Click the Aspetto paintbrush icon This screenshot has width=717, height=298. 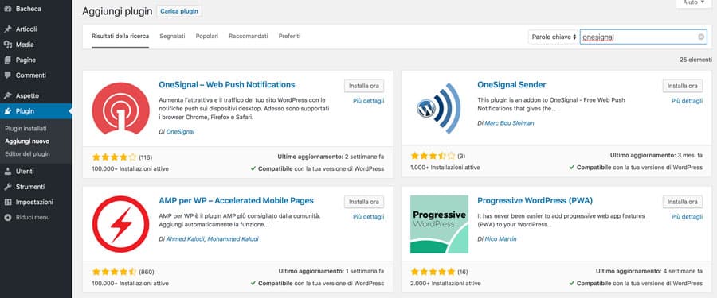(x=7, y=96)
